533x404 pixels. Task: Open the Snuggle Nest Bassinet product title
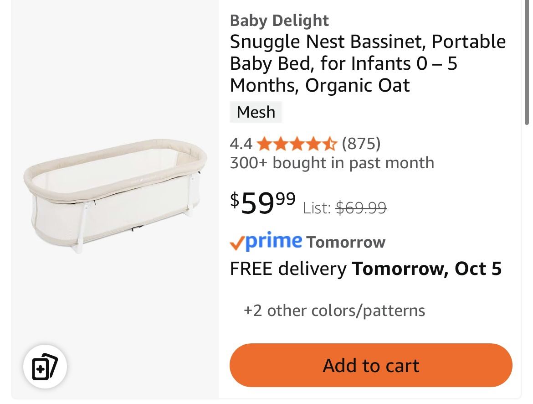[367, 63]
